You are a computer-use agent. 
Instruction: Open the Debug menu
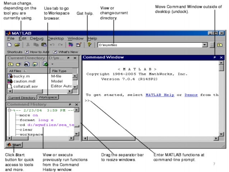[x=37, y=38]
